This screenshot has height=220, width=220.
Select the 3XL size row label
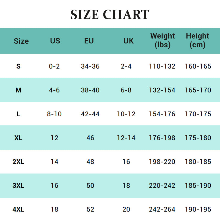pos(18,186)
